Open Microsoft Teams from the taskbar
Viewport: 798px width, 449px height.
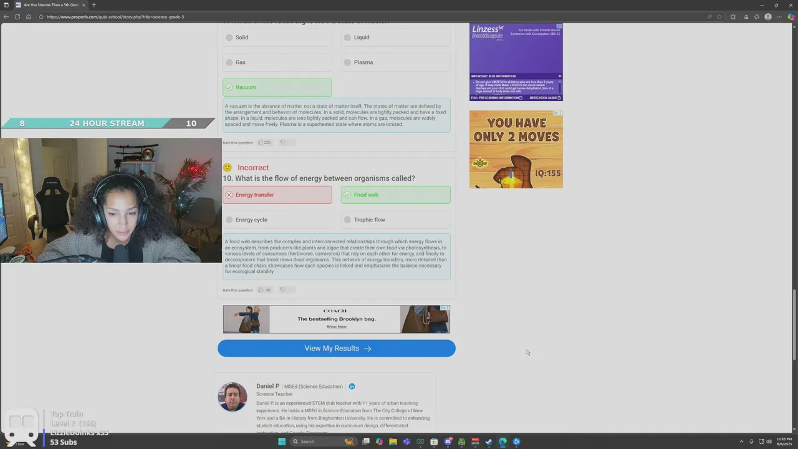406,442
